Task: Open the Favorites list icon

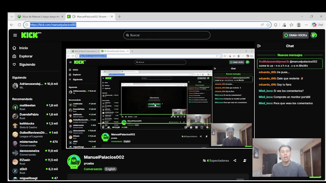Action: point(291,25)
